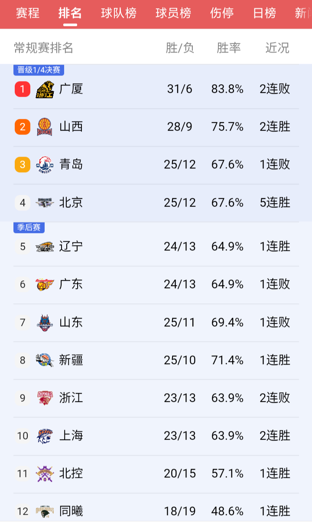
Task: Tap the 辽宁 team logo
Action: (45, 247)
